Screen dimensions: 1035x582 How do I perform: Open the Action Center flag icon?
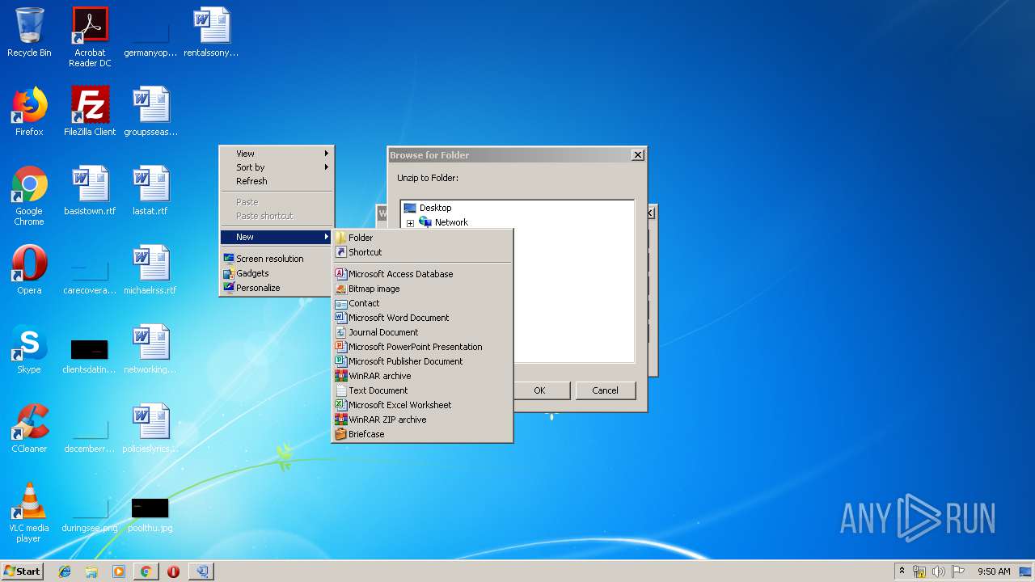coord(958,571)
